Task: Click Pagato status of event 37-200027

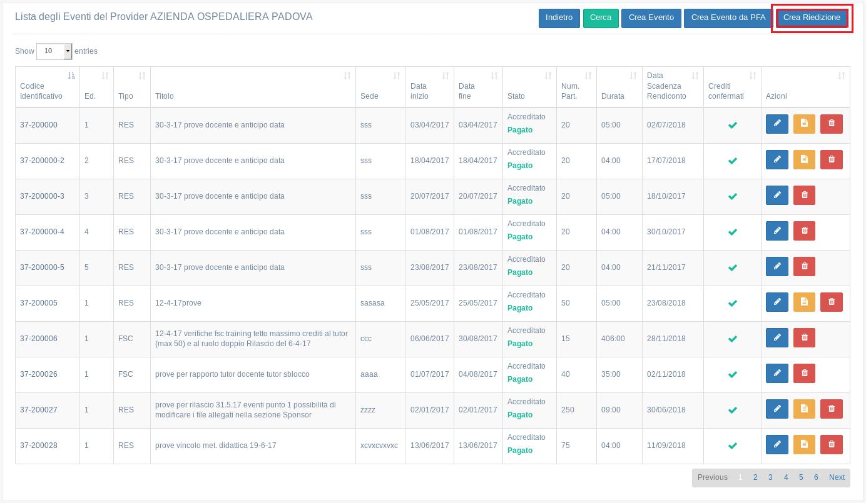Action: click(x=520, y=415)
